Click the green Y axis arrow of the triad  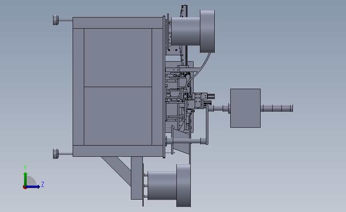[x=26, y=179]
